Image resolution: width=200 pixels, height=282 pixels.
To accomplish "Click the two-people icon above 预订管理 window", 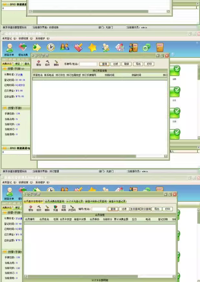I will pos(65,47).
